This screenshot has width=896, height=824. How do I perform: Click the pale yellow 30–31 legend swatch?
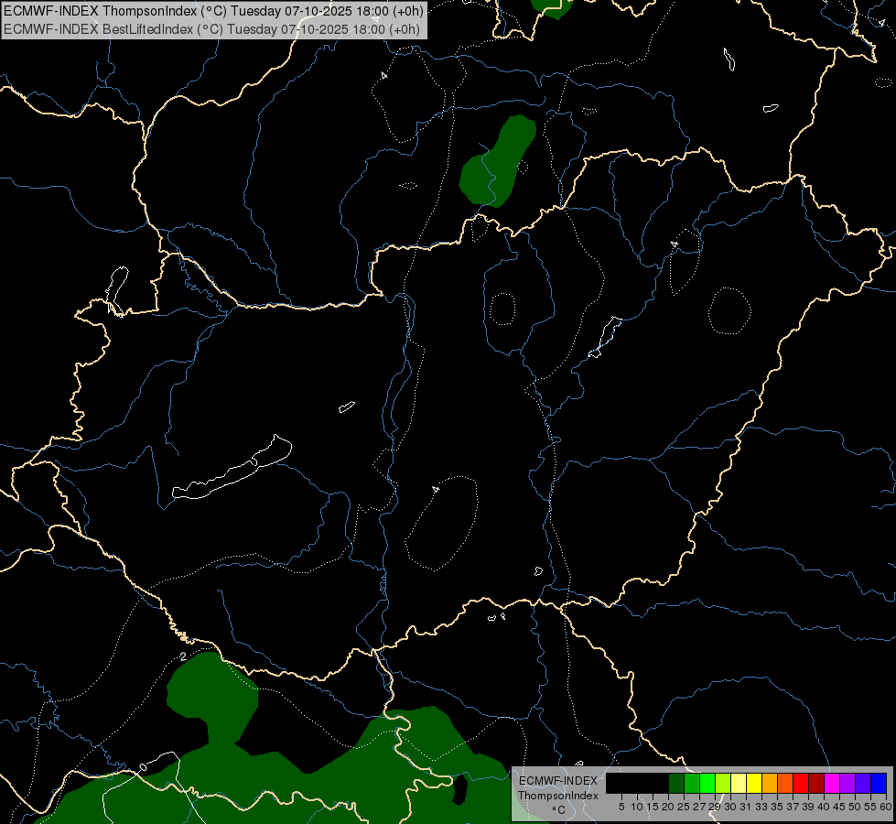point(739,783)
